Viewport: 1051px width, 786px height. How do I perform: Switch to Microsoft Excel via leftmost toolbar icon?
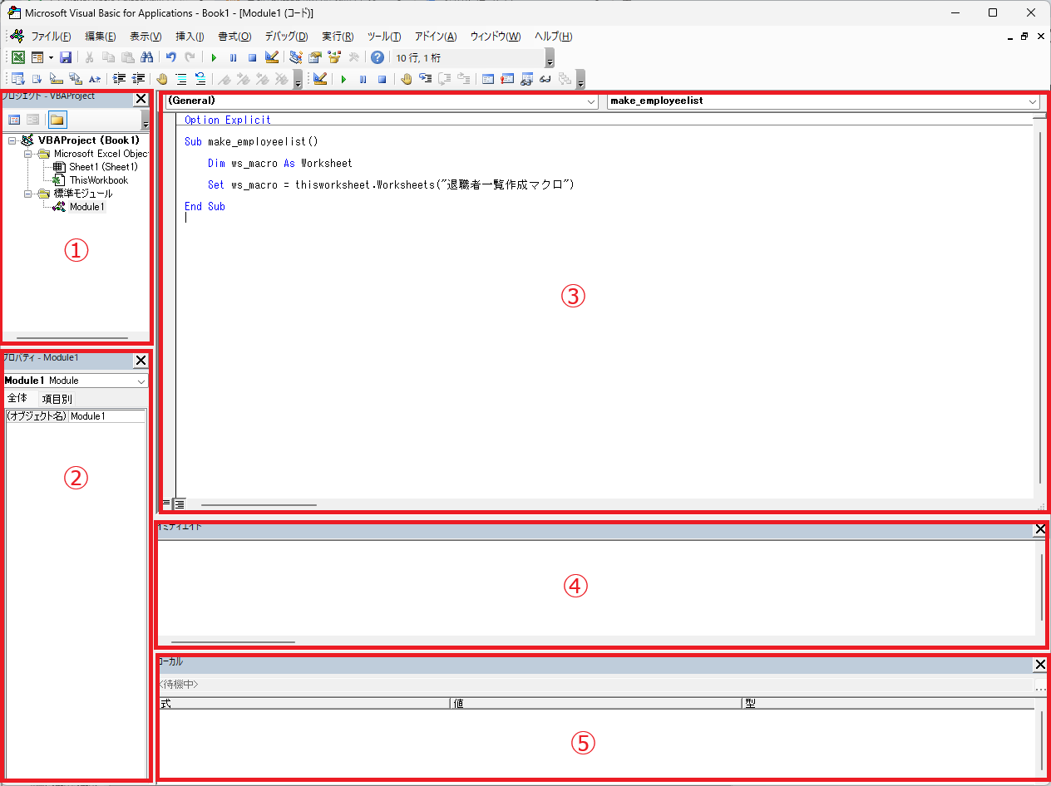(18, 56)
